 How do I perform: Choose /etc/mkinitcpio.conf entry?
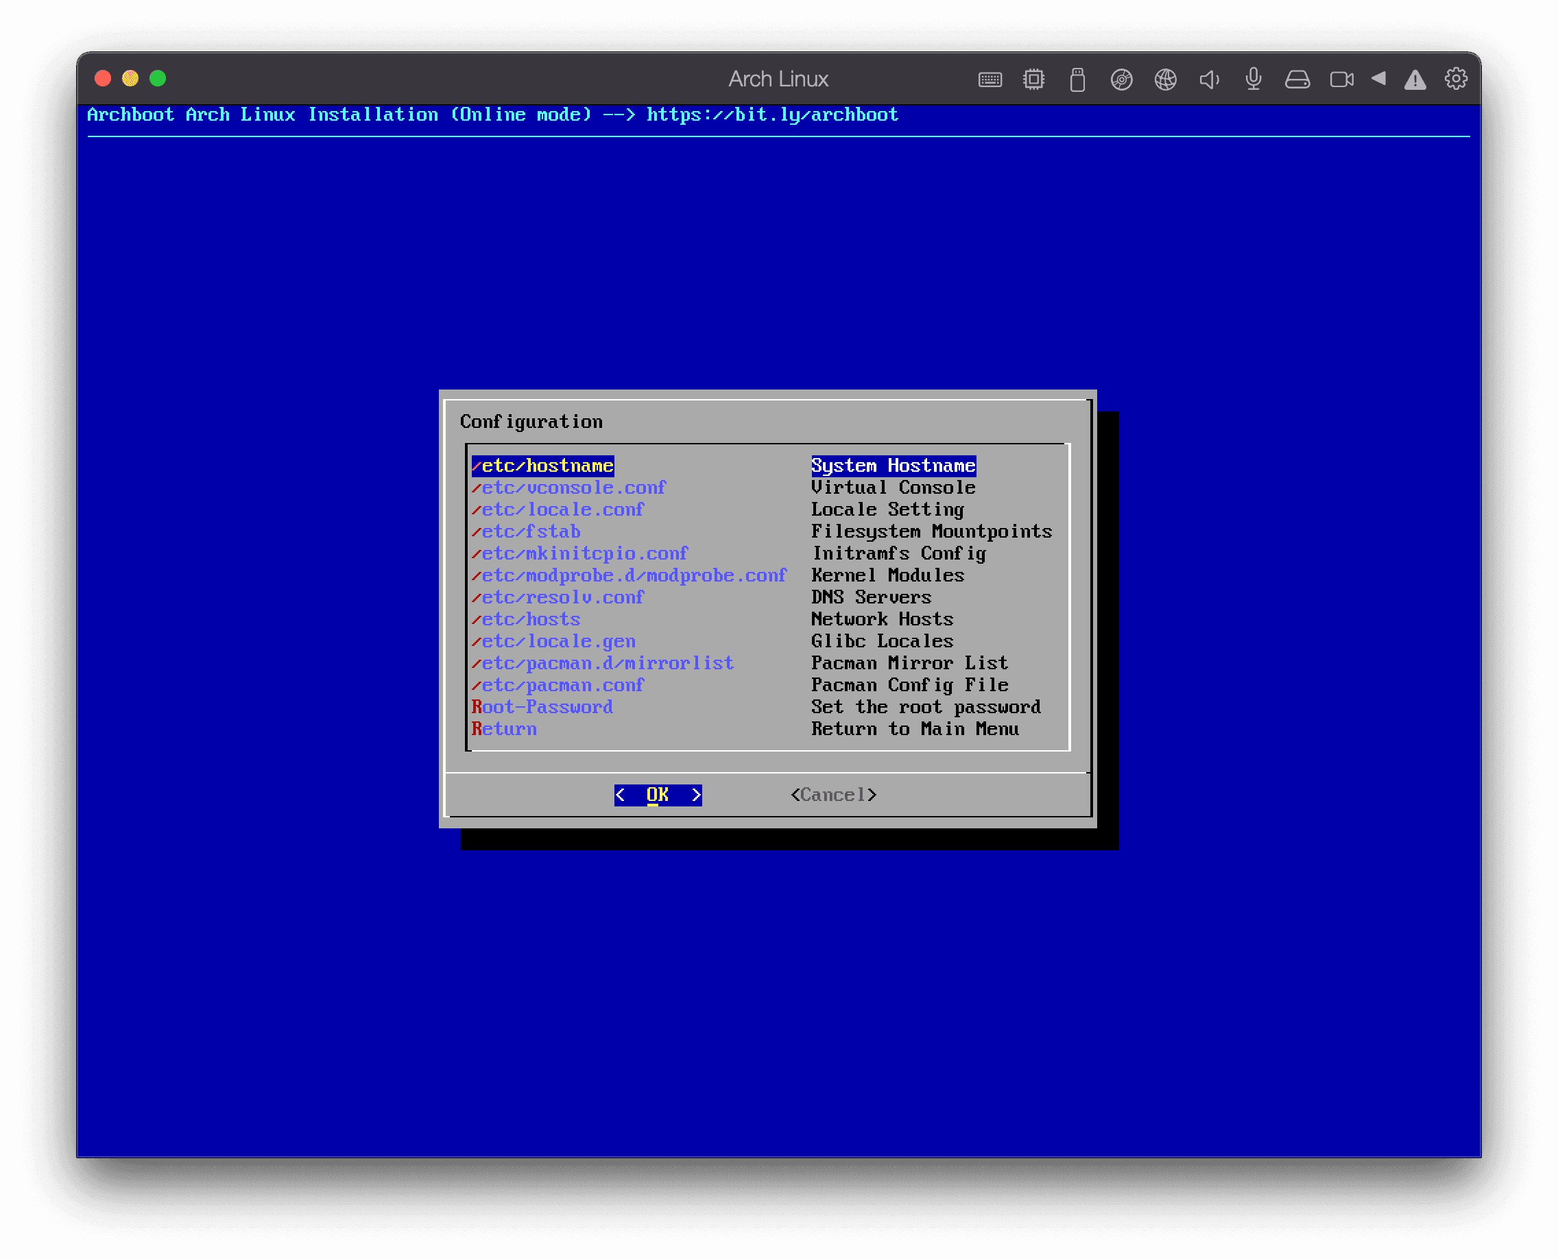[x=579, y=553]
